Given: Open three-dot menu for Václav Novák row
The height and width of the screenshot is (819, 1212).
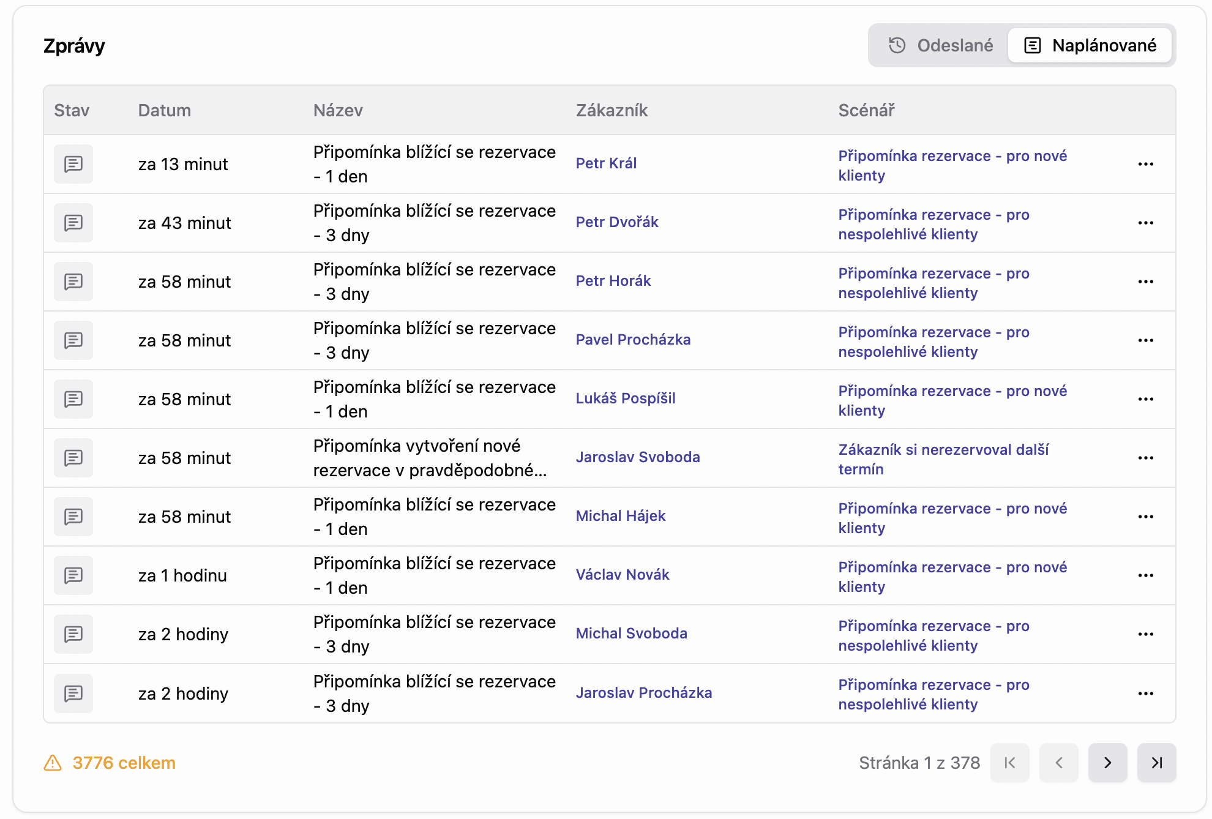Looking at the screenshot, I should [x=1145, y=575].
